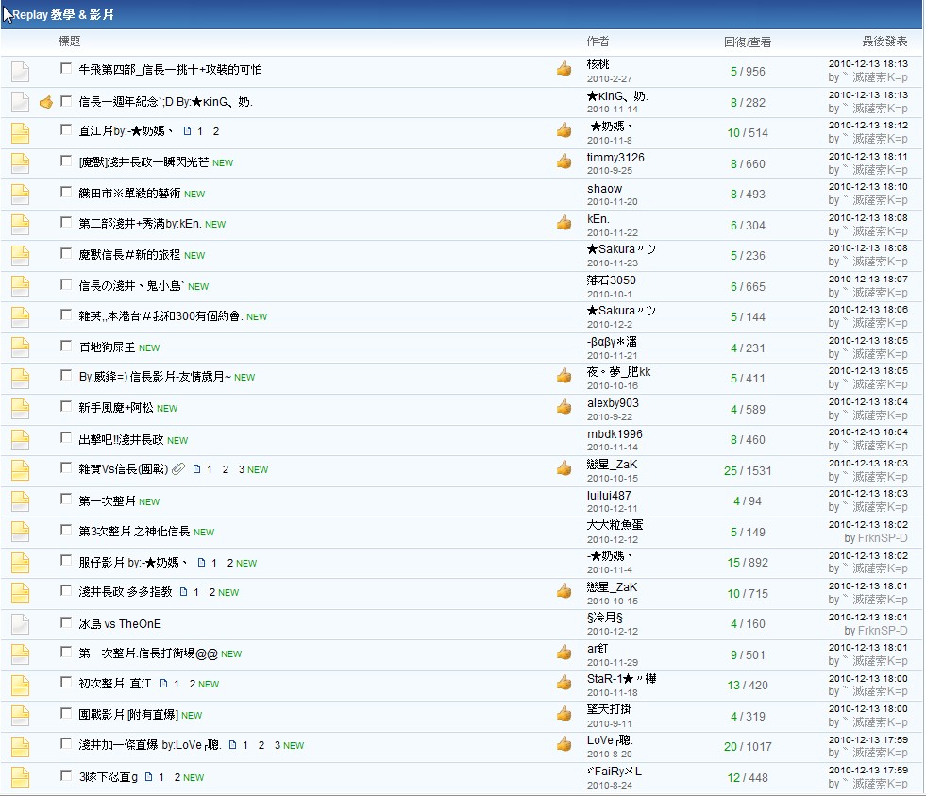The width and height of the screenshot is (926, 797).
Task: Click folder icon of 織田市※單殺的藝術 thread
Action: point(20,195)
